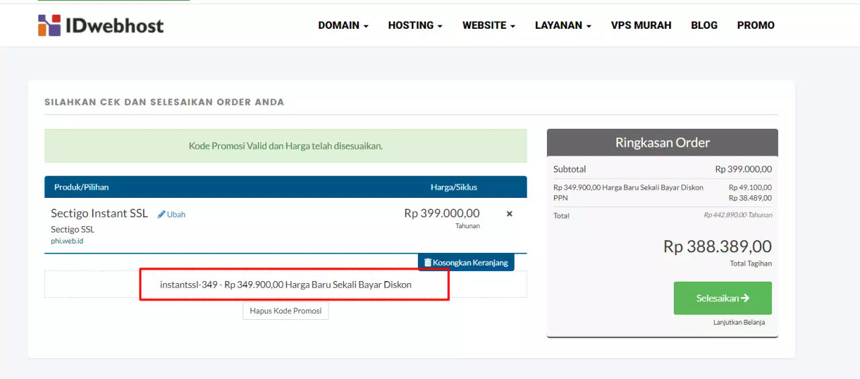Click the Hapus Kode Promosi button
The height and width of the screenshot is (379, 860).
point(286,311)
